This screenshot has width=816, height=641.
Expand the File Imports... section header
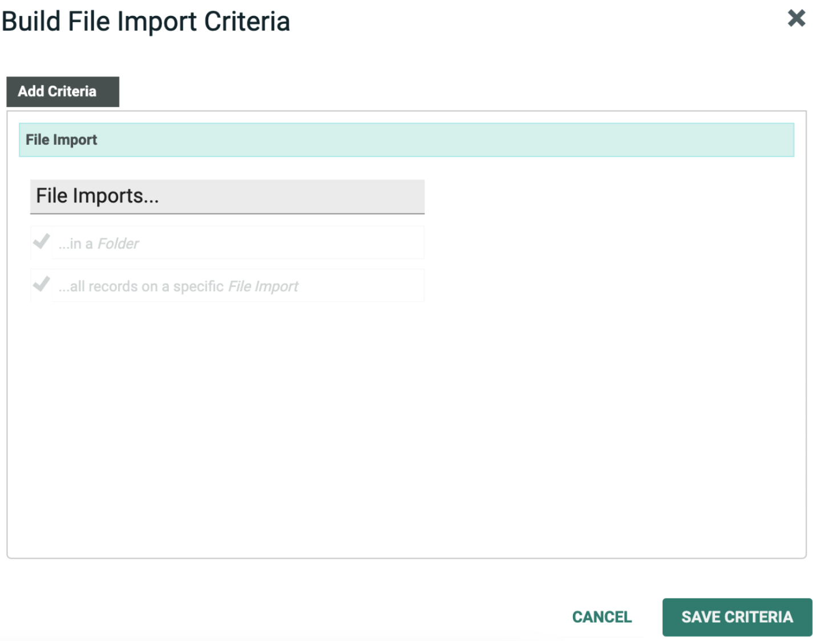tap(227, 197)
